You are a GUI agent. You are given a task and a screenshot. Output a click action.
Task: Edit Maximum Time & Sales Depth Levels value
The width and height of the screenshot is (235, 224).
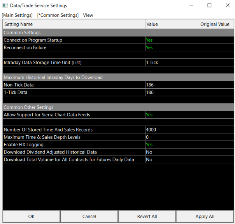pyautogui.click(x=172, y=137)
